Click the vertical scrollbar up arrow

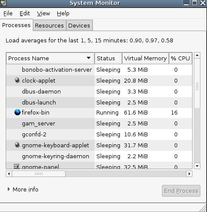coord(197,56)
